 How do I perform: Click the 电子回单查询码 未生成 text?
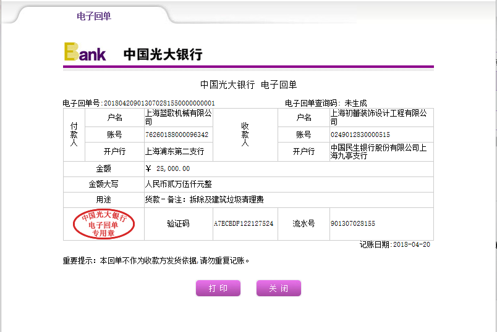pos(325,102)
